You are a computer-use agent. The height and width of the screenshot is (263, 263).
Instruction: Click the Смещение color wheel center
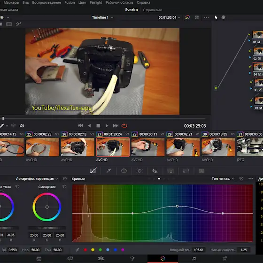[47, 207]
